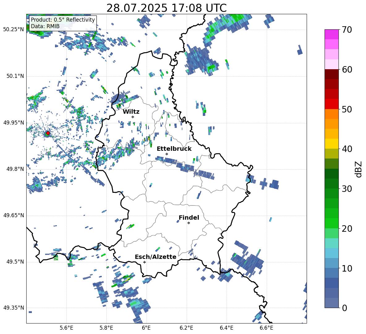Click the Findel station cross marker
This screenshot has width=366, height=334.
(189, 223)
